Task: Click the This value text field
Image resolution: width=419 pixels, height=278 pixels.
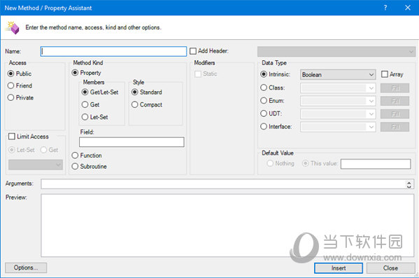Action: pyautogui.click(x=376, y=164)
